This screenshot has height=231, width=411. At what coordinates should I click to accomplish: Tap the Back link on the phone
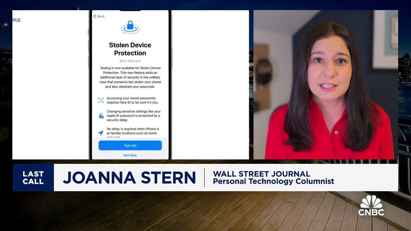[x=99, y=16]
